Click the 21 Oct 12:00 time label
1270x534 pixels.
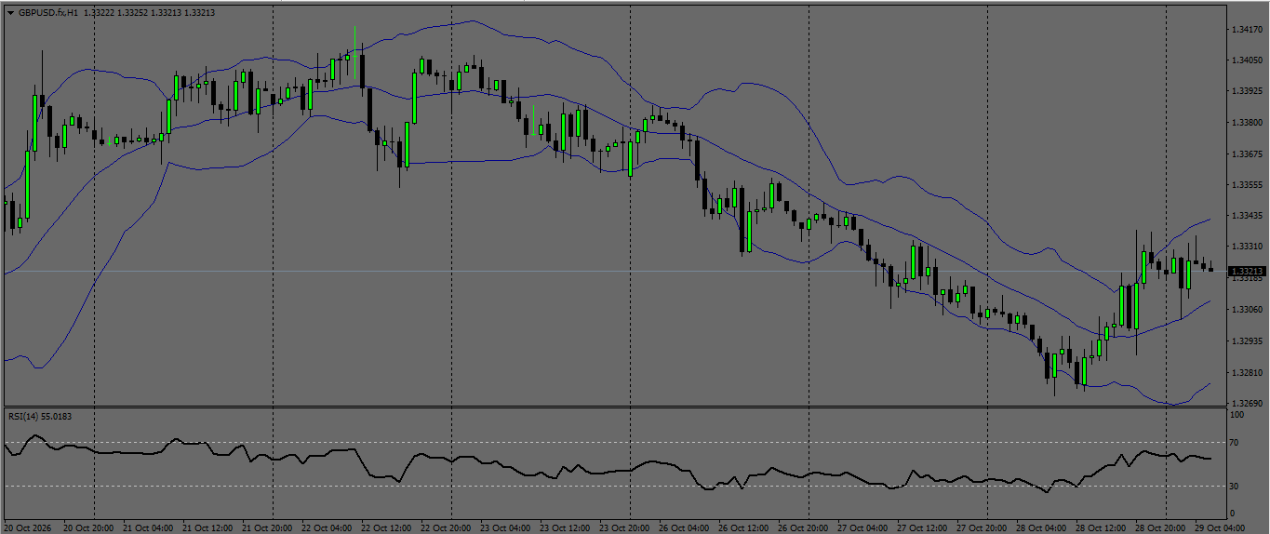coord(207,527)
